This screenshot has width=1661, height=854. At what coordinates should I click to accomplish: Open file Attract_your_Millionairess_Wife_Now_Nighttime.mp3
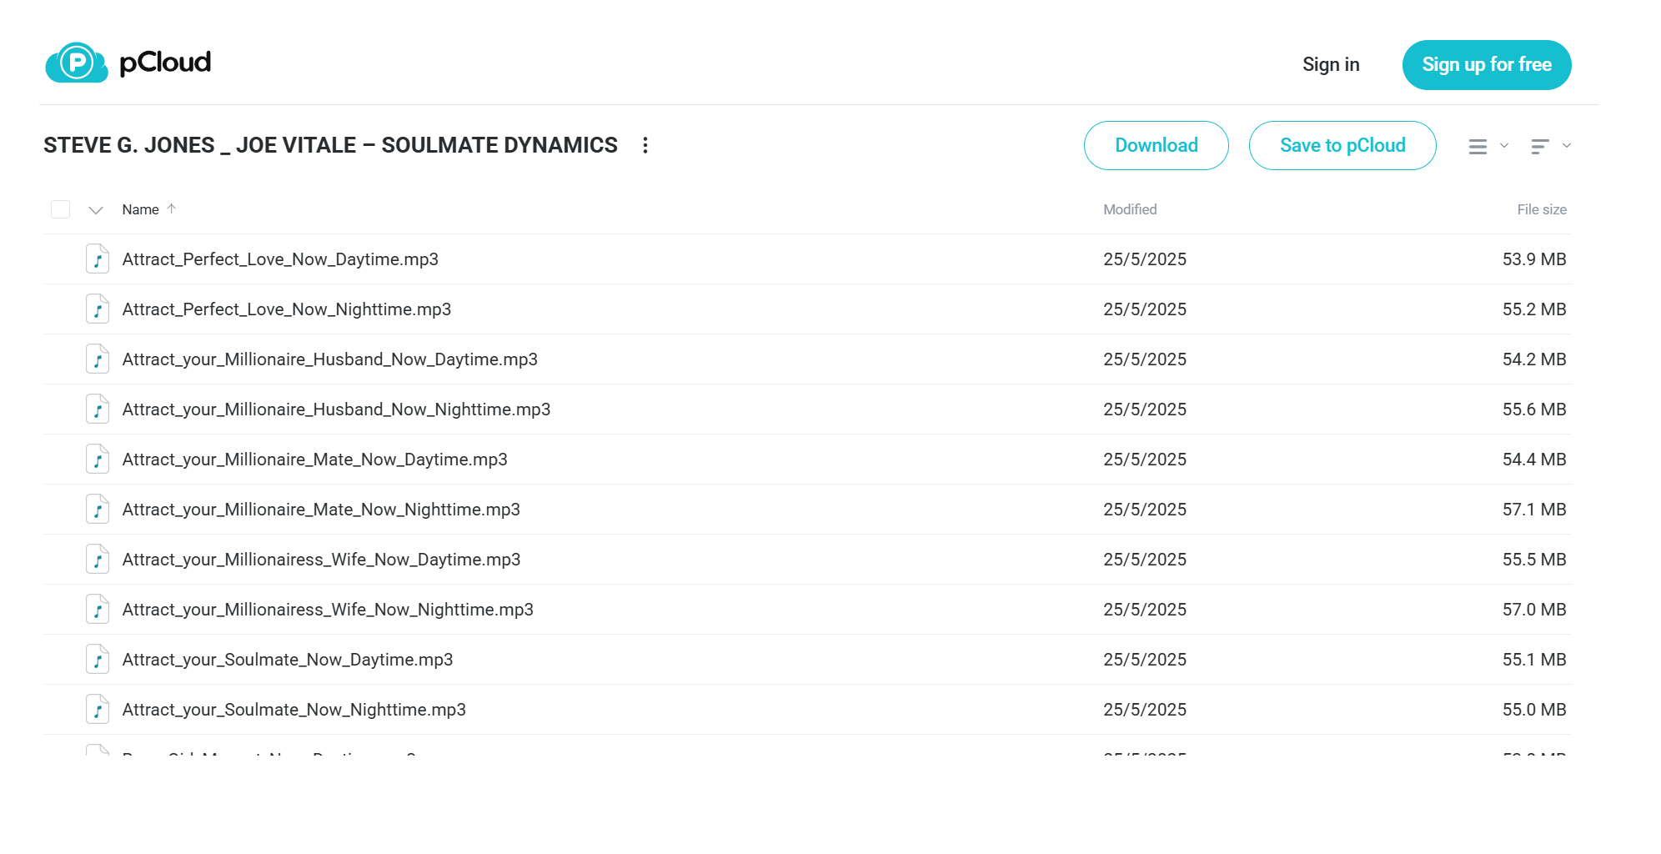click(328, 610)
